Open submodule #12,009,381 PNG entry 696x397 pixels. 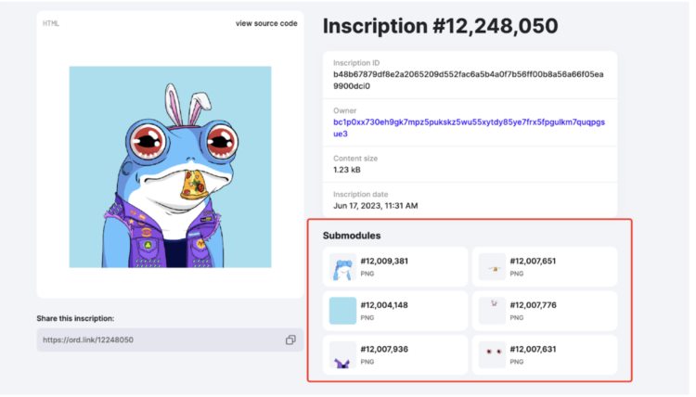[384, 262]
